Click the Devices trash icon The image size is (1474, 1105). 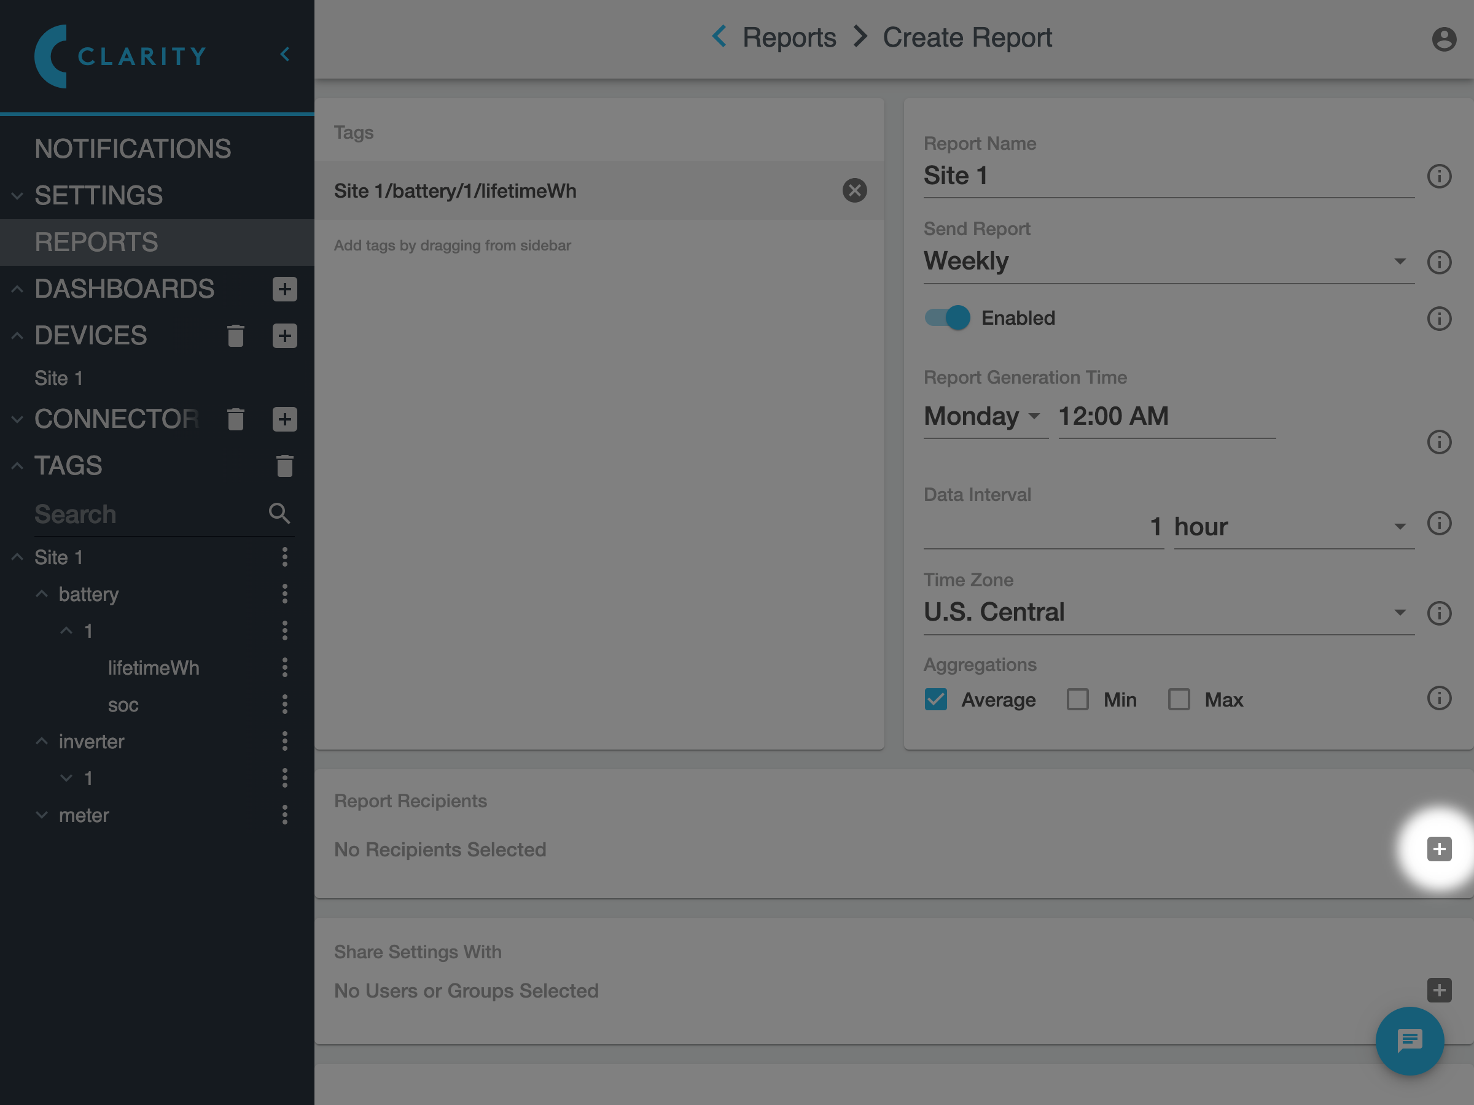pos(235,336)
